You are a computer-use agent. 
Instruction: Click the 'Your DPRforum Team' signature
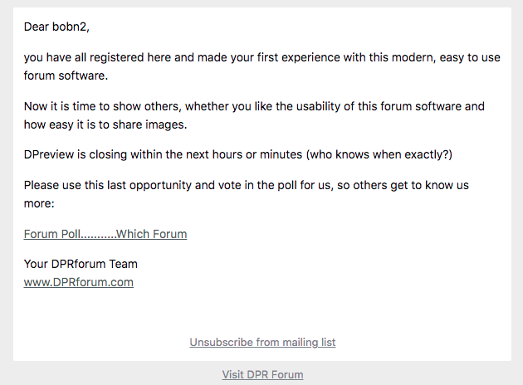point(81,264)
